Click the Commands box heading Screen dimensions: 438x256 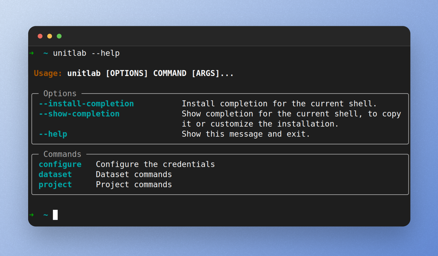click(x=62, y=154)
